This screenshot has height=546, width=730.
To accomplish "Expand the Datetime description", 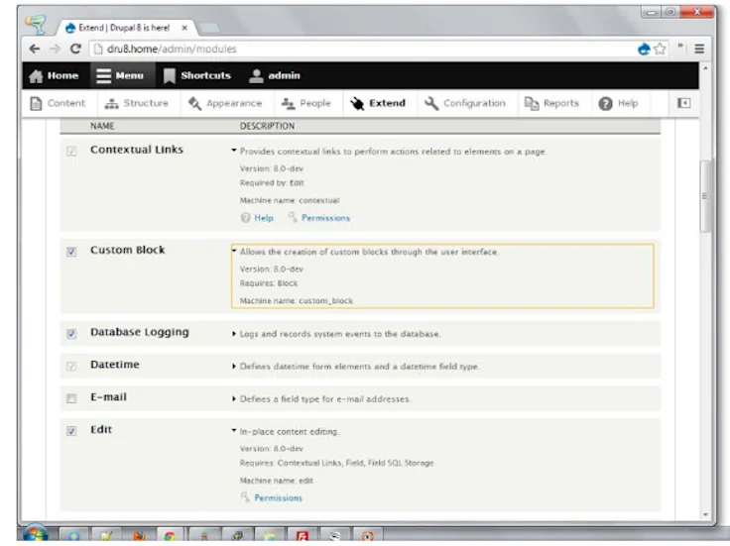I will [x=234, y=366].
